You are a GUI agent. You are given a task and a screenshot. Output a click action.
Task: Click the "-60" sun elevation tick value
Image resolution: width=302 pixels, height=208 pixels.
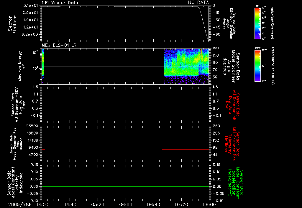click(216, 34)
